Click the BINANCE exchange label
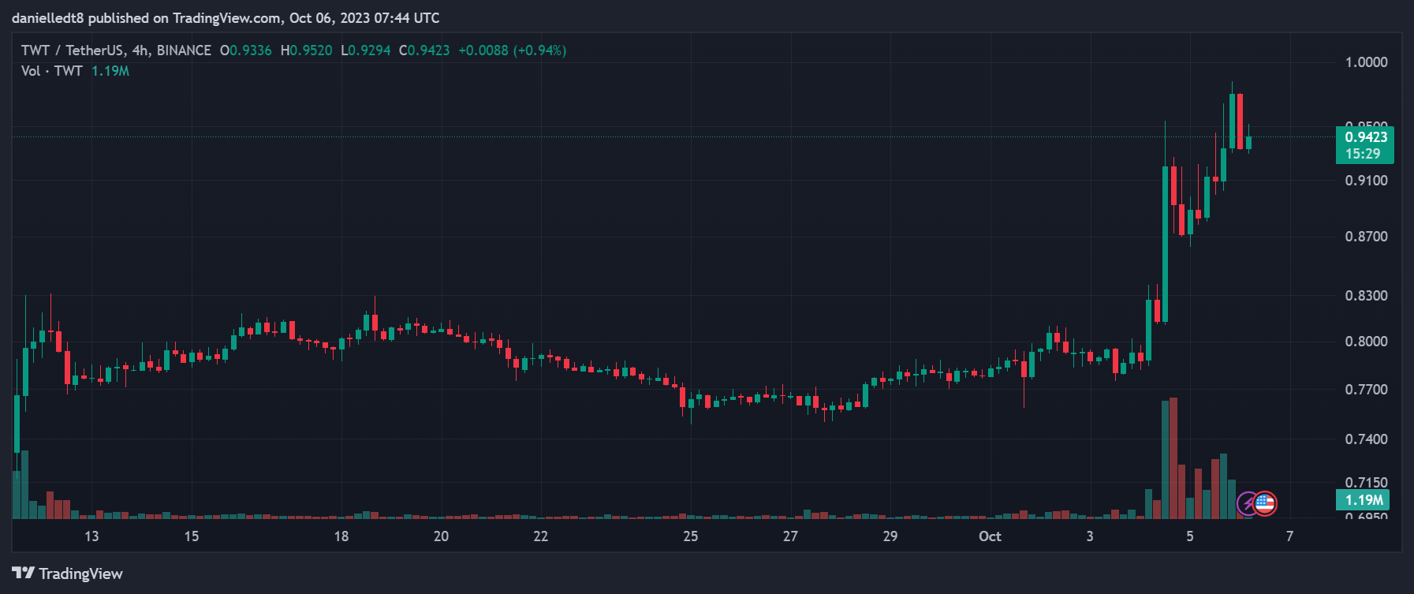The width and height of the screenshot is (1414, 594). (x=184, y=50)
